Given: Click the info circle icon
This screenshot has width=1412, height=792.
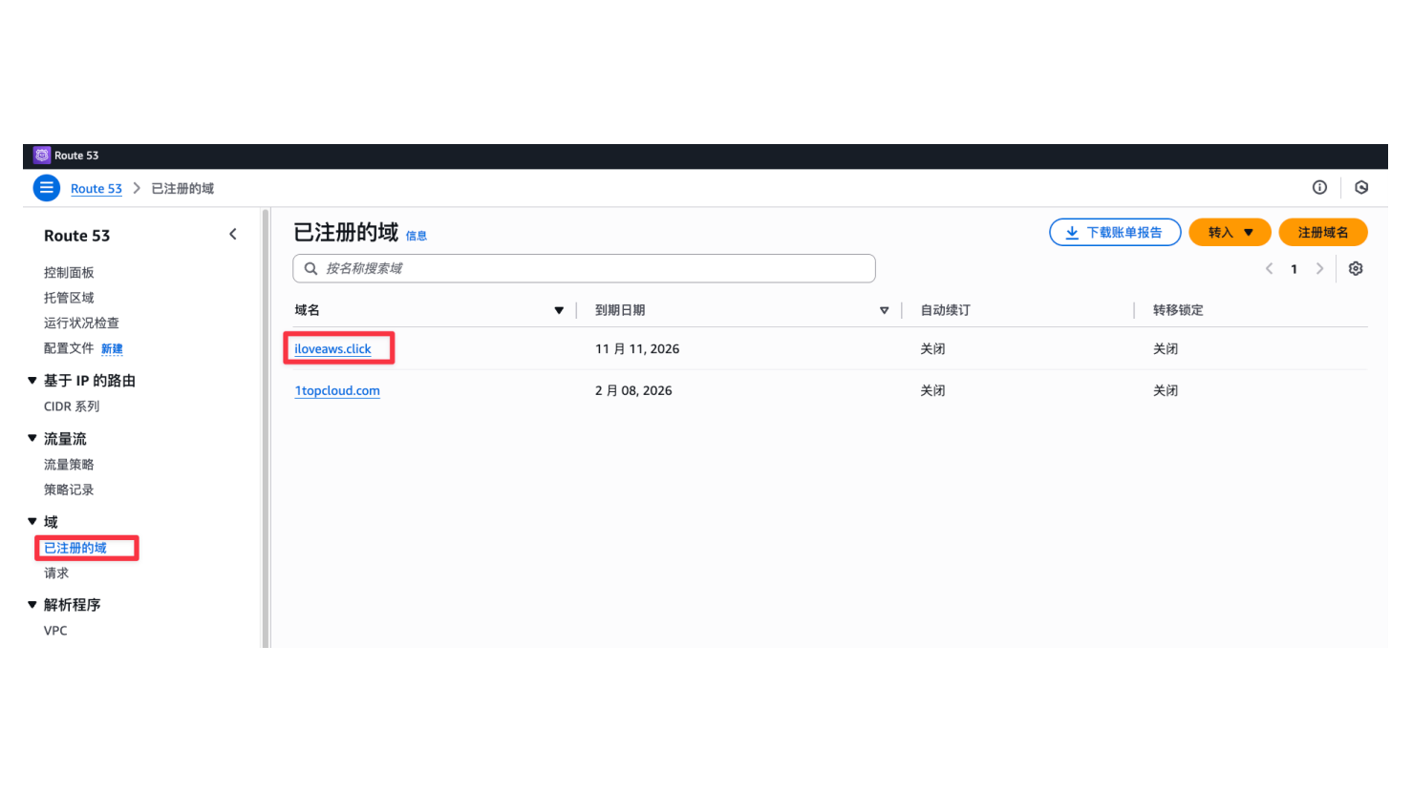Looking at the screenshot, I should pyautogui.click(x=1319, y=188).
